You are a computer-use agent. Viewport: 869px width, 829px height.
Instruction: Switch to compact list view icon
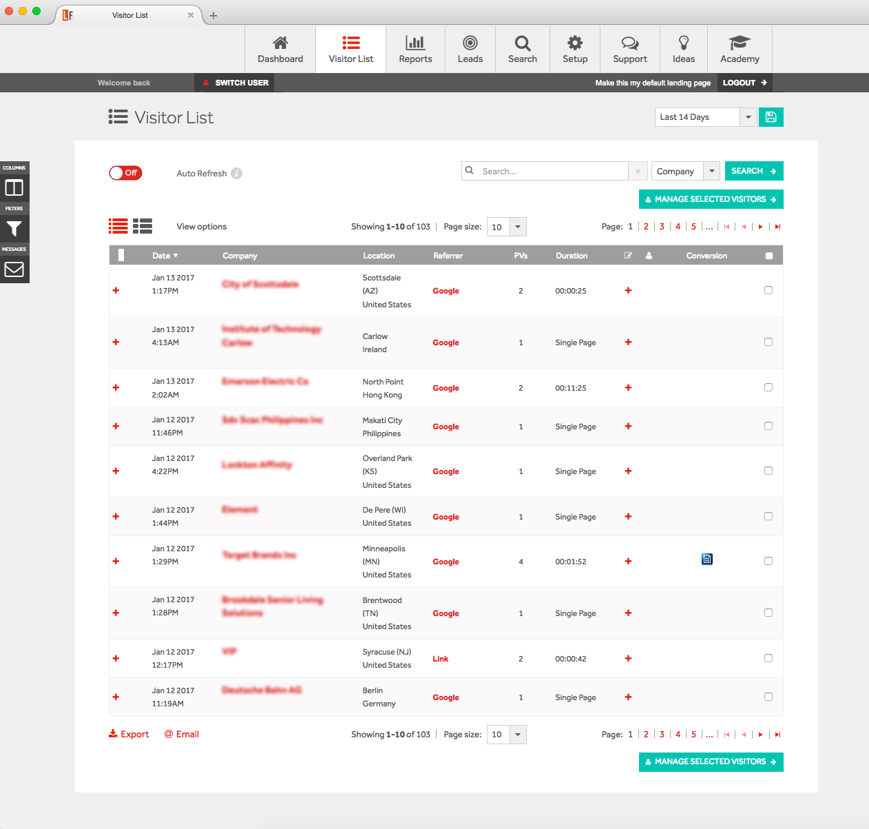[x=118, y=226]
